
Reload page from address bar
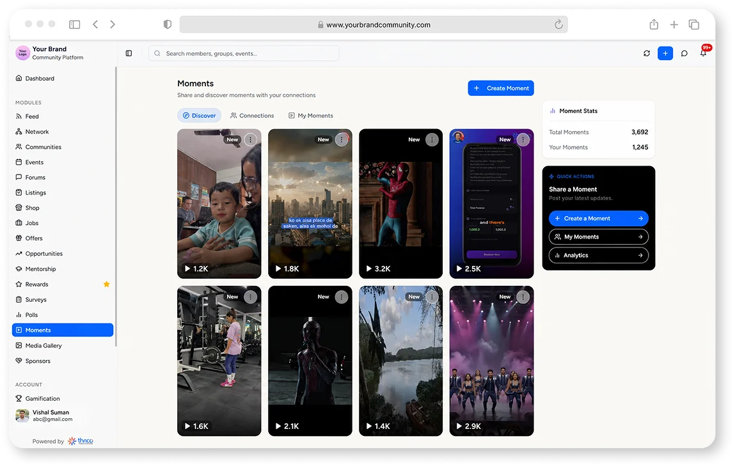[x=558, y=24]
